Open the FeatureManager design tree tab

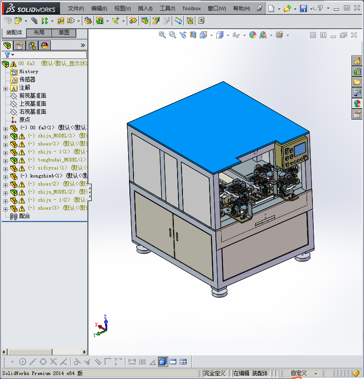tap(7, 45)
